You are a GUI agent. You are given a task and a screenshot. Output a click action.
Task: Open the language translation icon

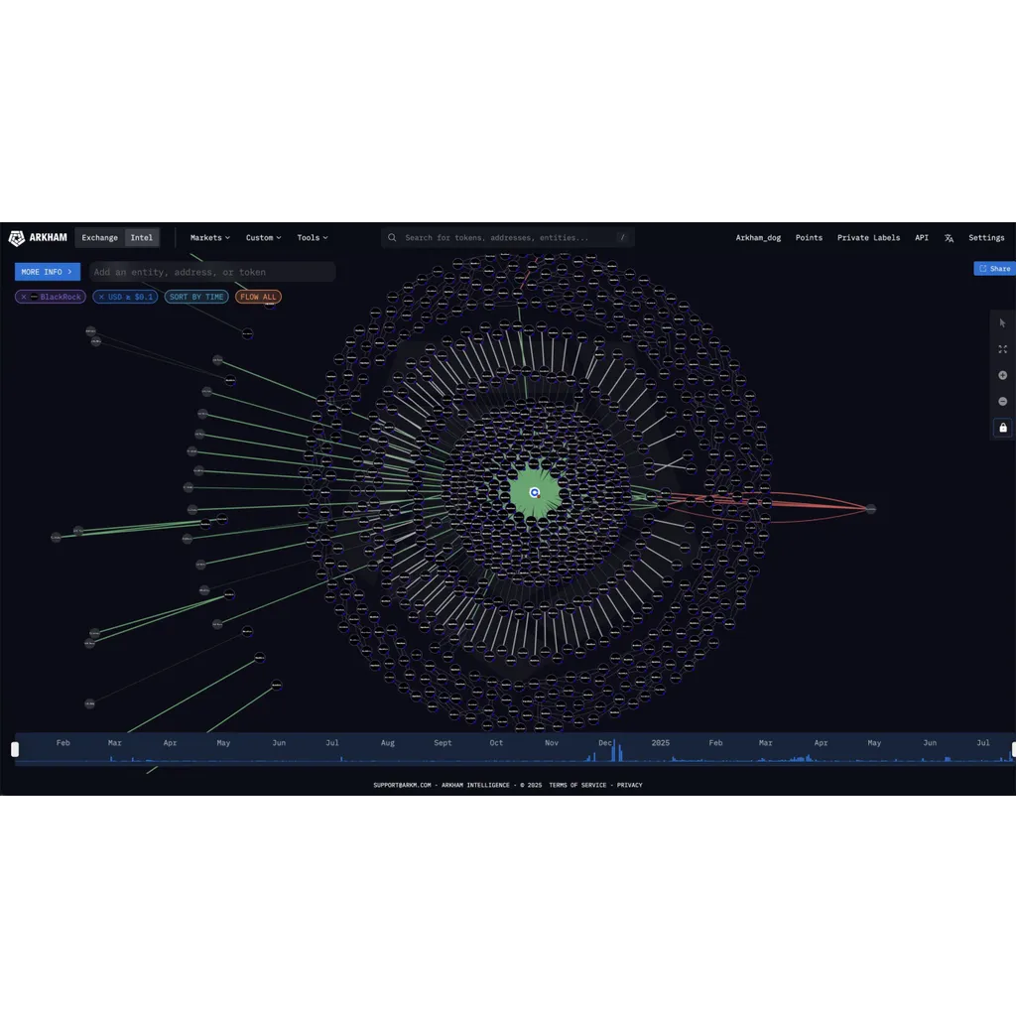pos(949,238)
